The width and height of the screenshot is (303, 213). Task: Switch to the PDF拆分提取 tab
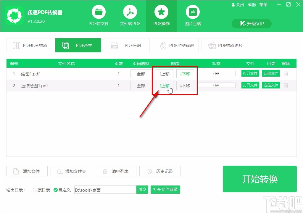(29, 45)
